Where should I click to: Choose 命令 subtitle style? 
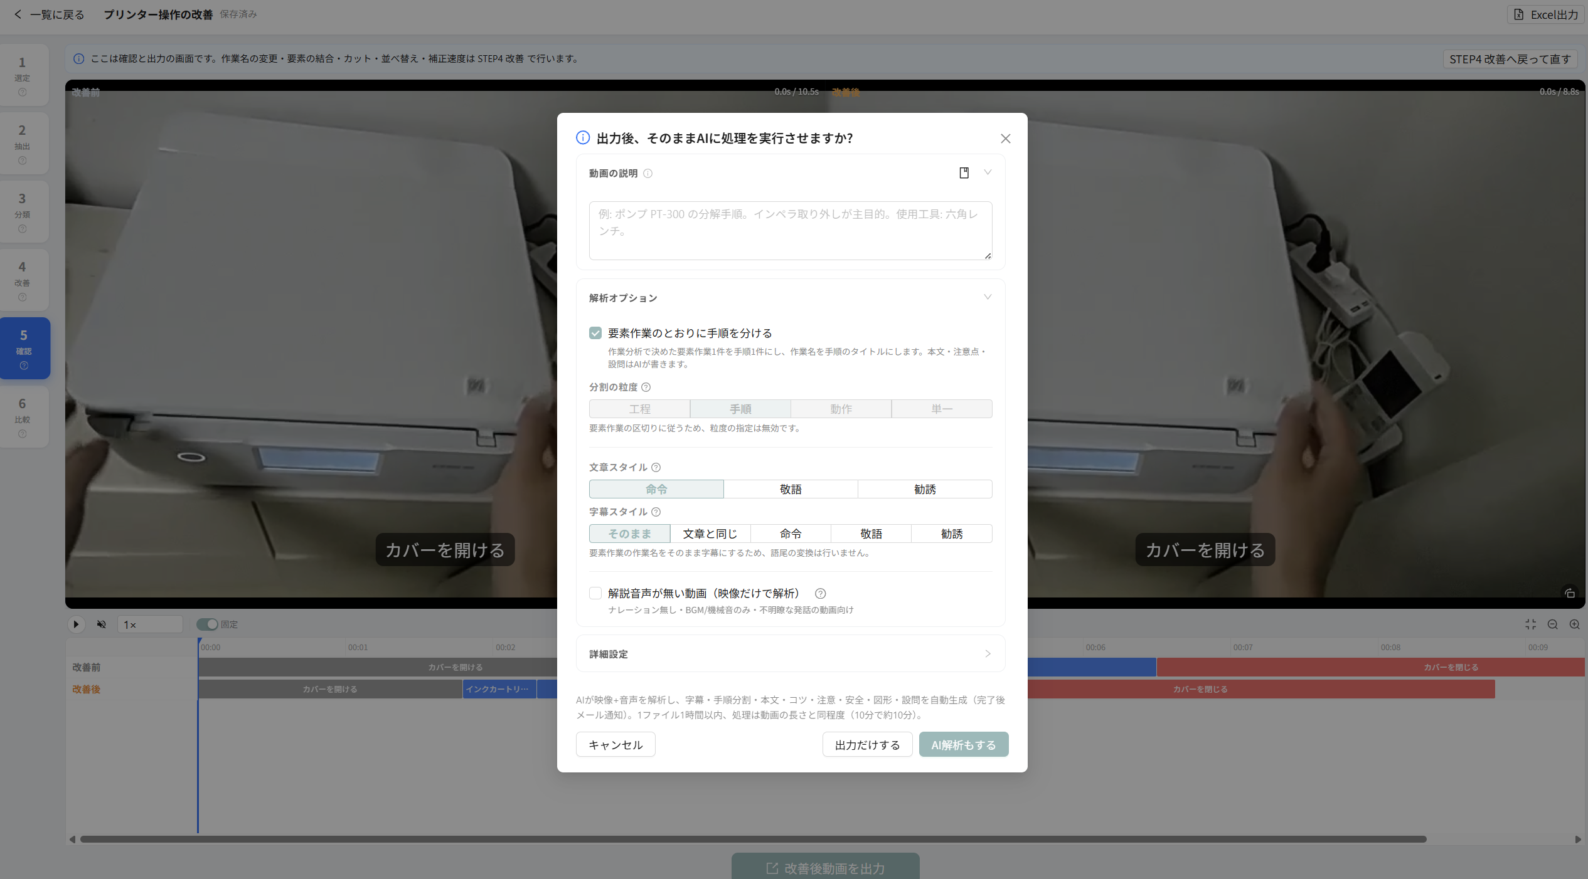pos(791,534)
